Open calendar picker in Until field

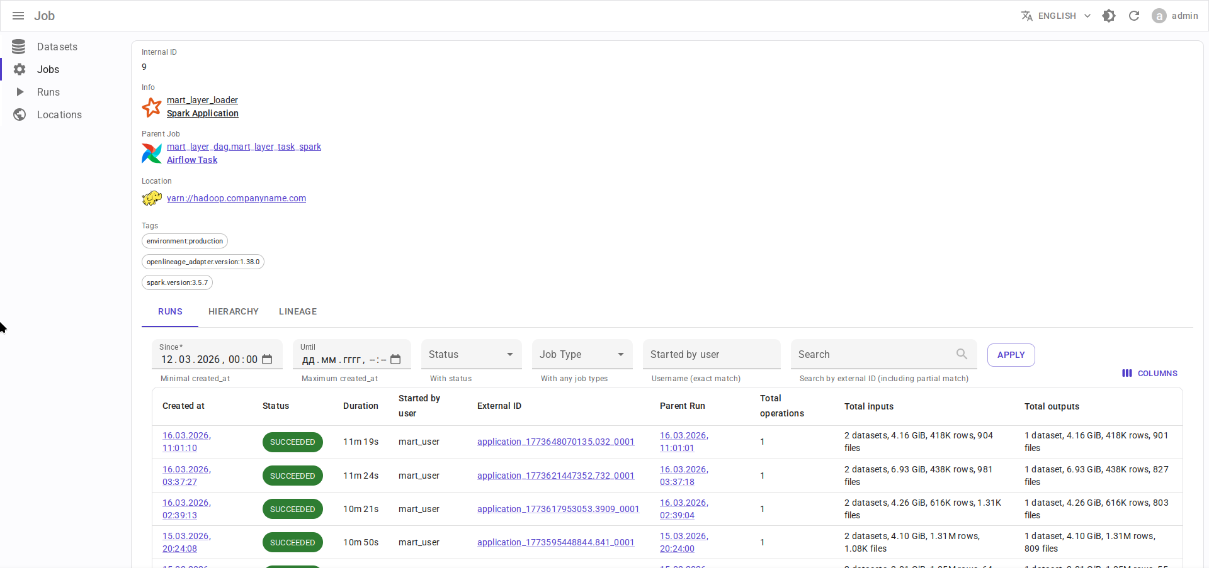click(395, 359)
